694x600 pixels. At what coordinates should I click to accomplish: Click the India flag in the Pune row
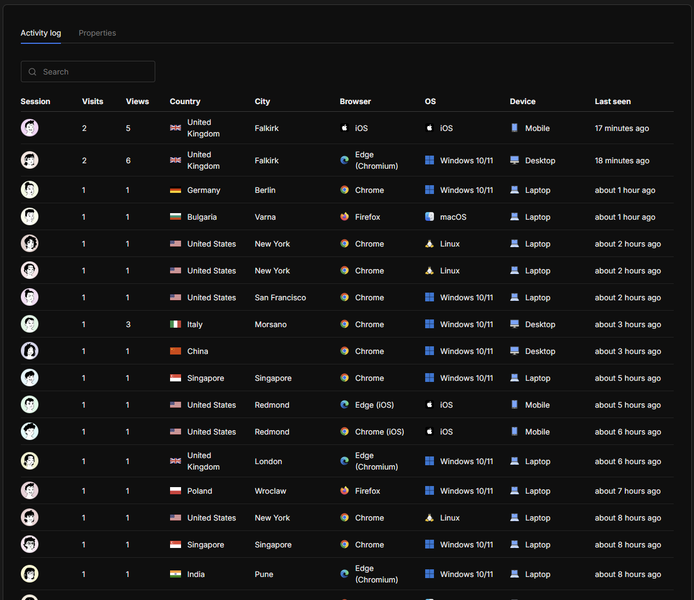click(x=176, y=574)
